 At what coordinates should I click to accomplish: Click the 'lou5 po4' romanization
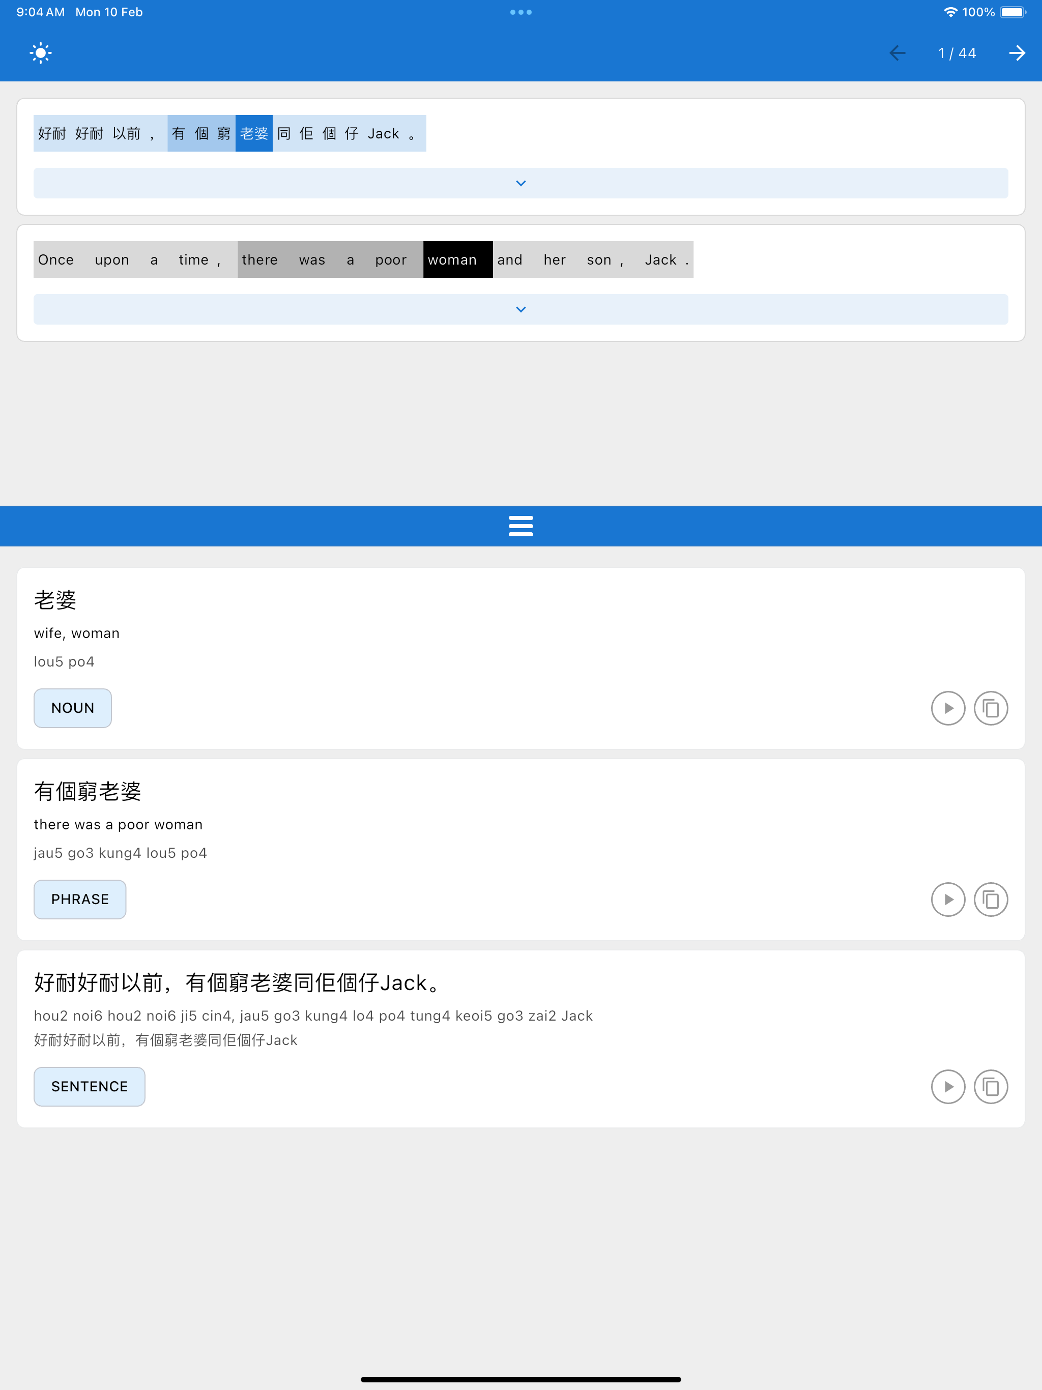[64, 662]
